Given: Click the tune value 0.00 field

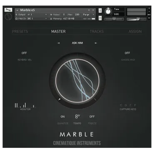Looking at the screenshot, I should [119, 14].
